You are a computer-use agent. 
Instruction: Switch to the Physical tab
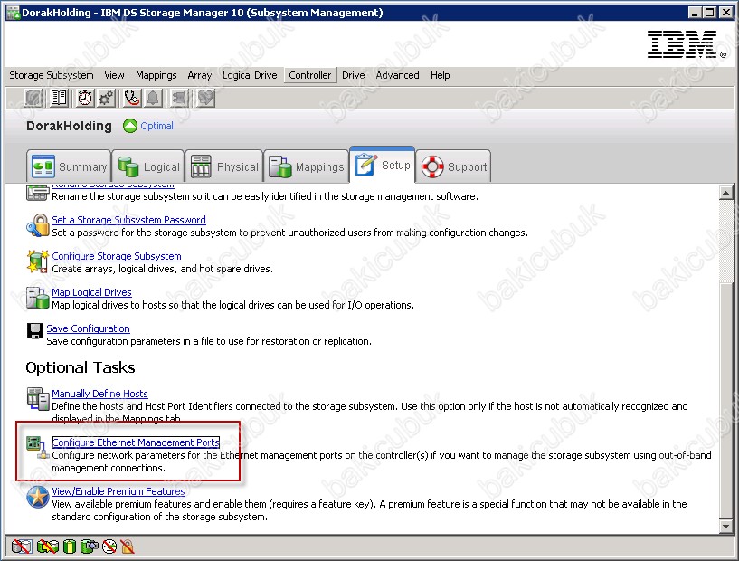coord(223,166)
